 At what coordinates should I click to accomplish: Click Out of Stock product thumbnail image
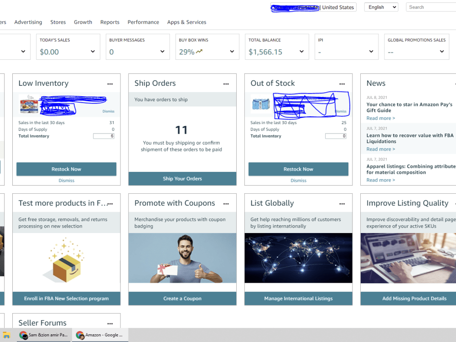(x=261, y=104)
